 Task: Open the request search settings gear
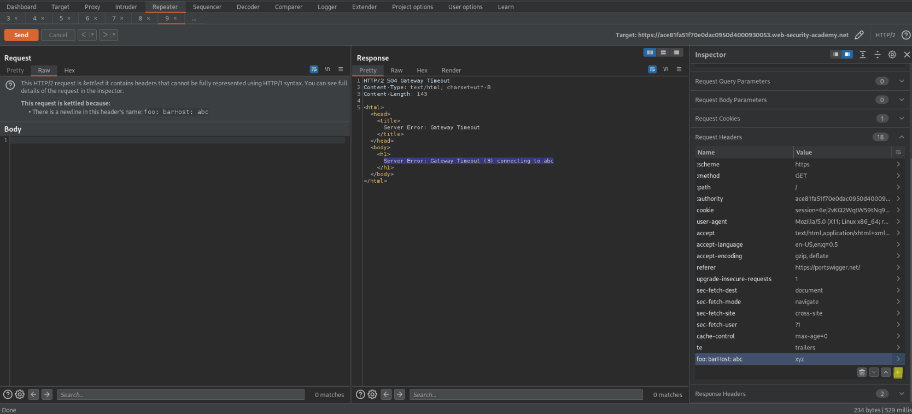click(x=20, y=394)
